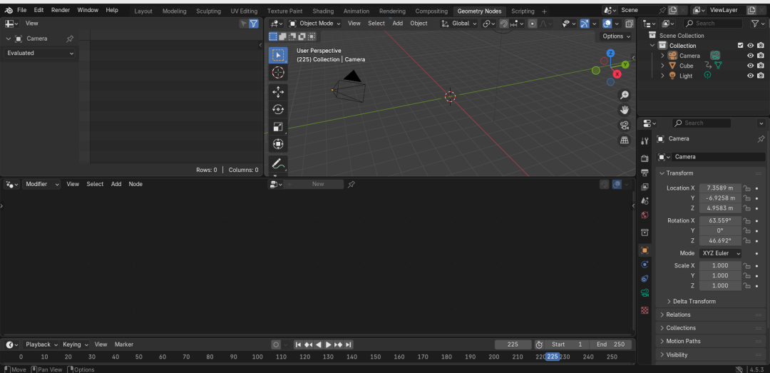The width and height of the screenshot is (770, 373).
Task: Open the Texture properties checker tab
Action: tap(645, 310)
